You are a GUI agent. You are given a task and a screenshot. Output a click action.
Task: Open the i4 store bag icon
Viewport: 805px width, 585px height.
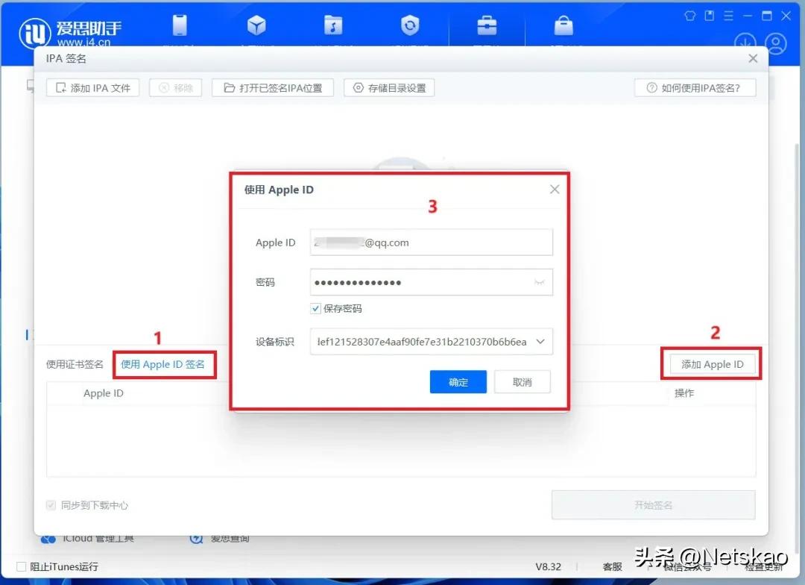[563, 25]
